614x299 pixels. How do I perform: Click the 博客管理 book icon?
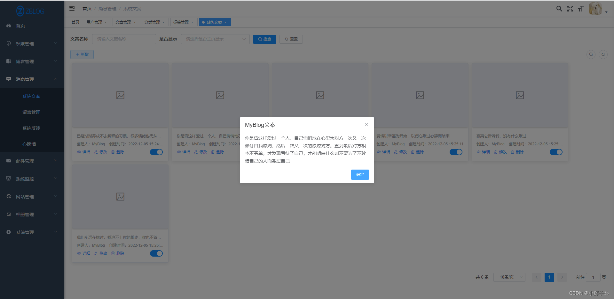[9, 61]
